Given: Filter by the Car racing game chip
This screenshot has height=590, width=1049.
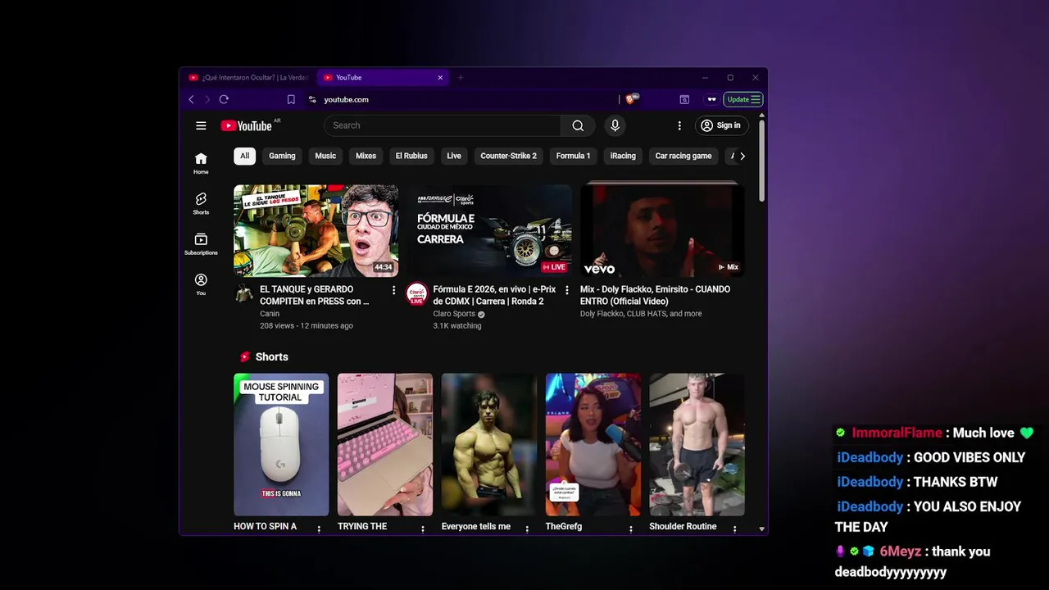Looking at the screenshot, I should [x=683, y=156].
